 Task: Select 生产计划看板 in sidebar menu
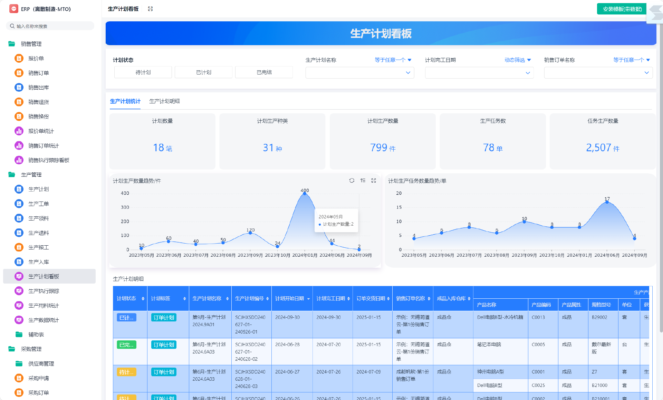pos(49,276)
